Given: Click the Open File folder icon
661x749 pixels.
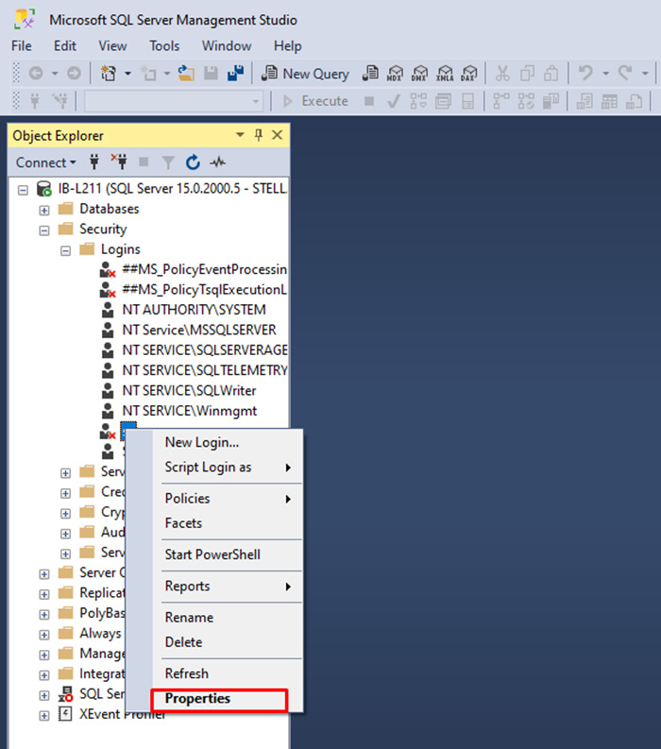Looking at the screenshot, I should (186, 74).
